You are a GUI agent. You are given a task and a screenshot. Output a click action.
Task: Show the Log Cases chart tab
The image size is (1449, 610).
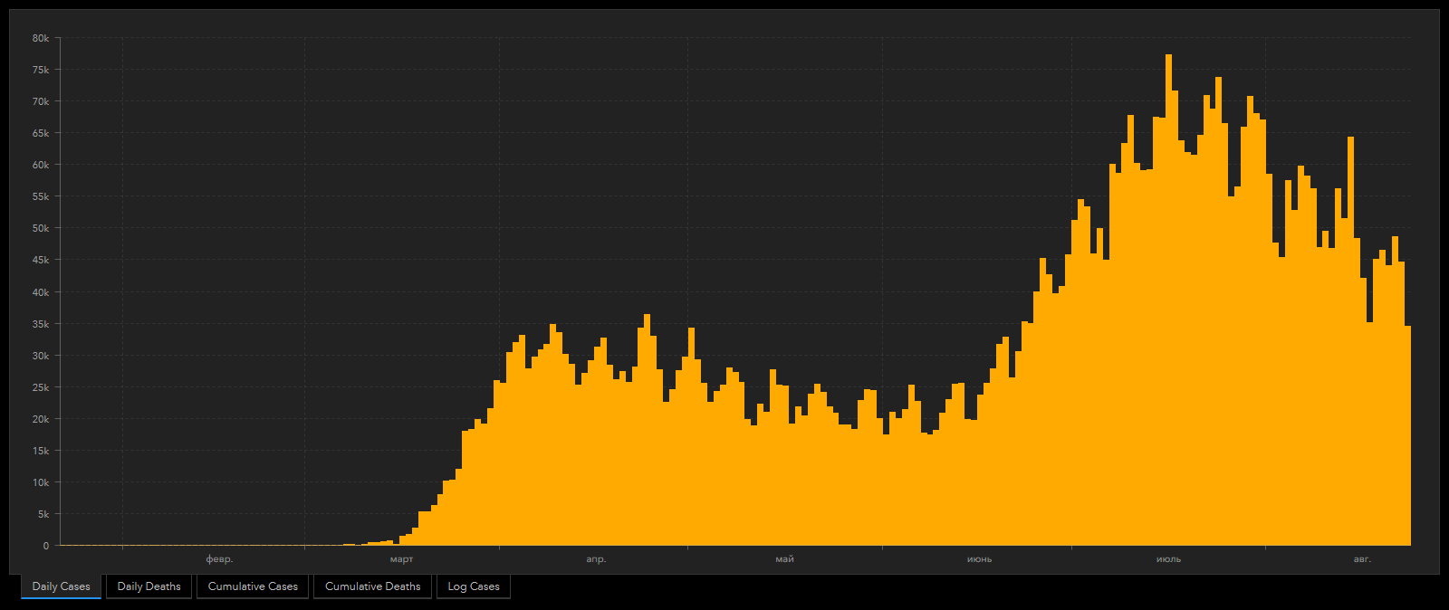pos(474,586)
